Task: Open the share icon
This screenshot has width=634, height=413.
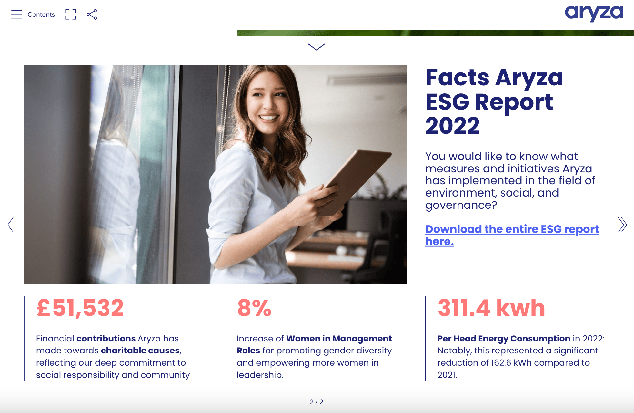Action: pyautogui.click(x=92, y=14)
